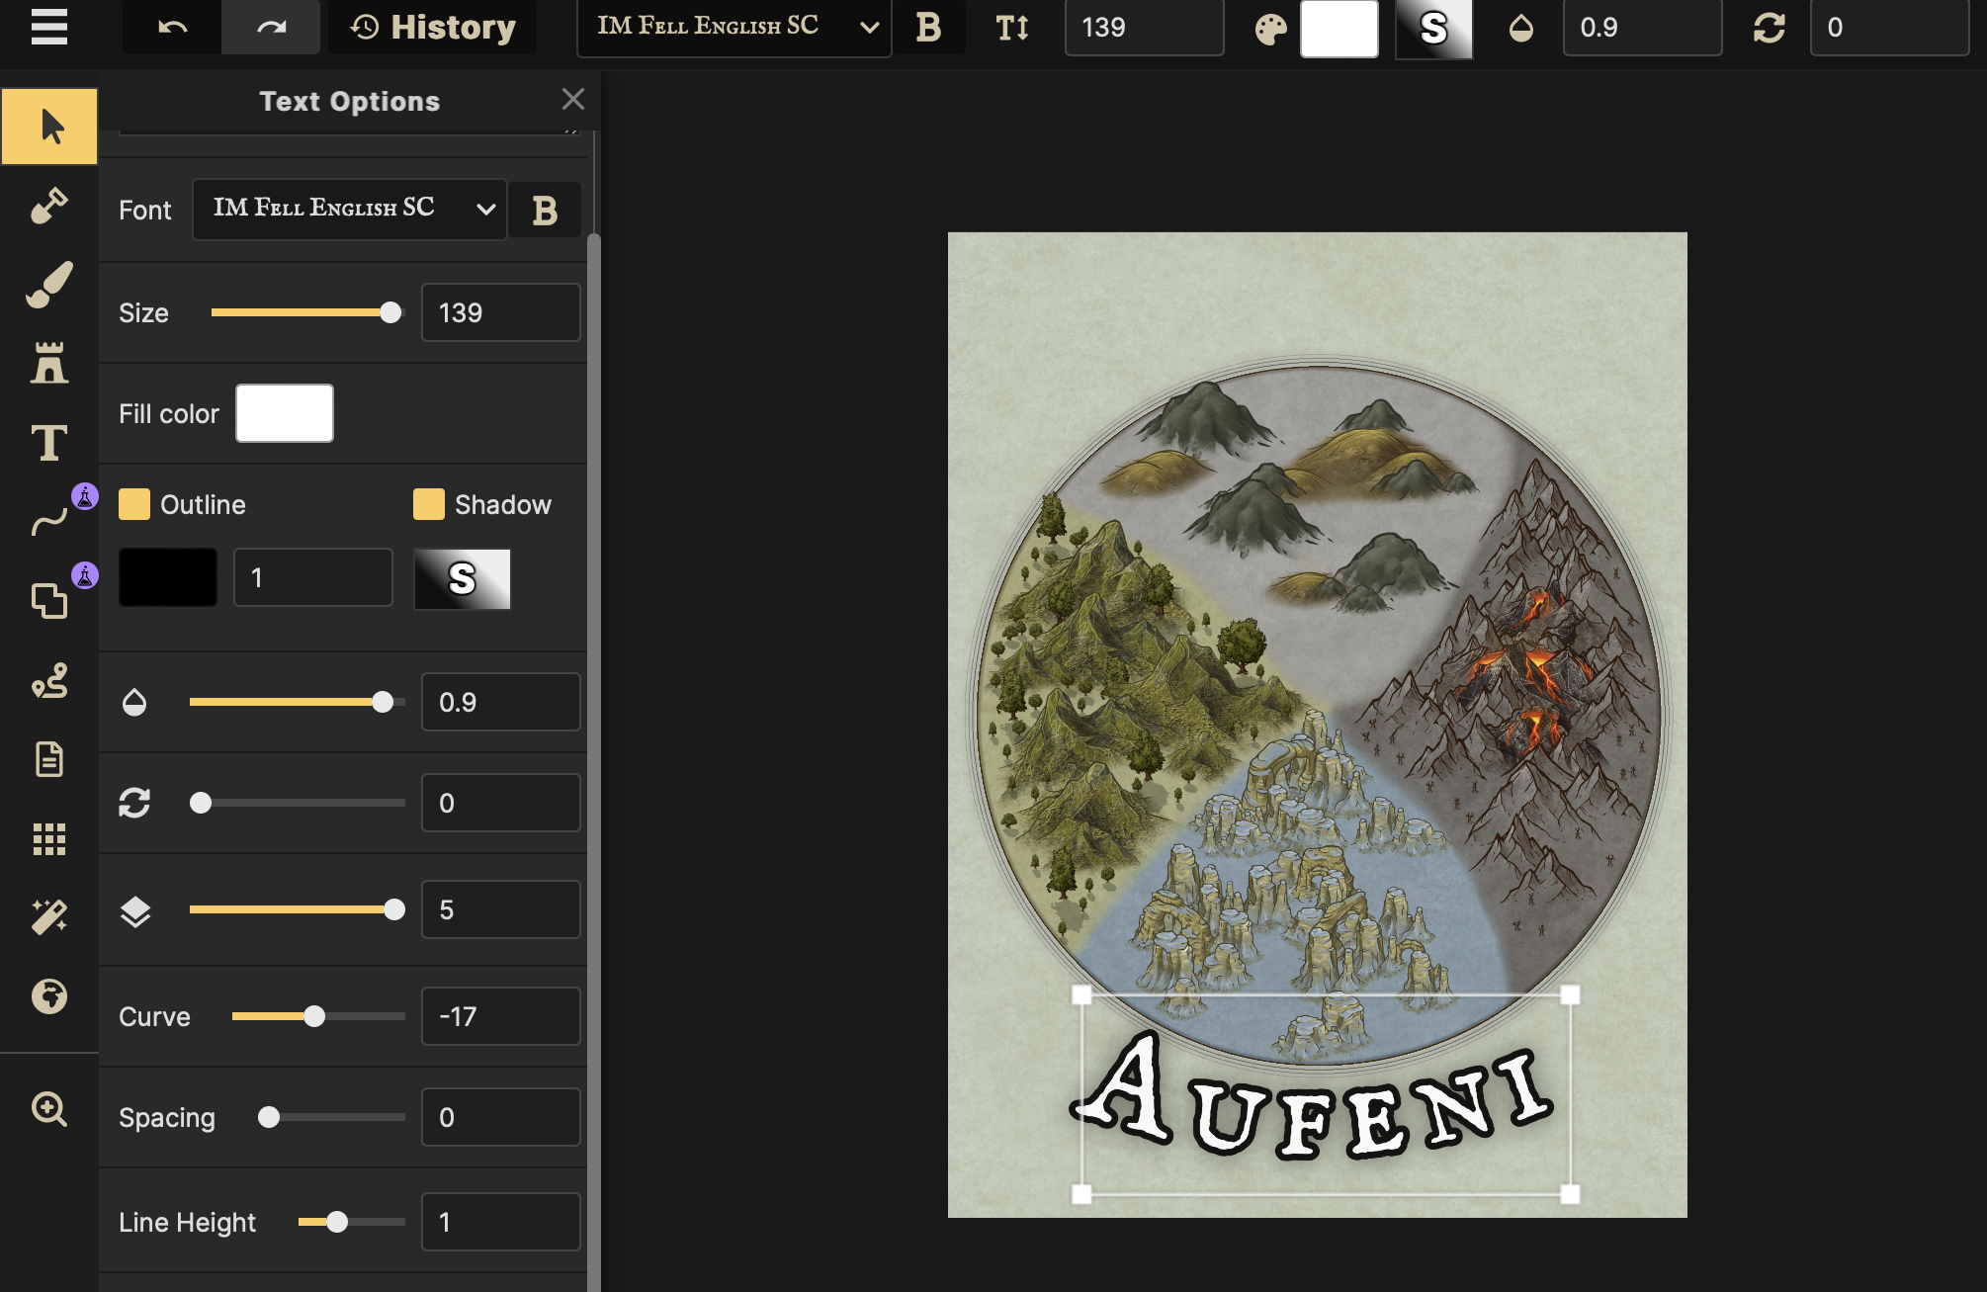Open the Grid tool

[48, 838]
